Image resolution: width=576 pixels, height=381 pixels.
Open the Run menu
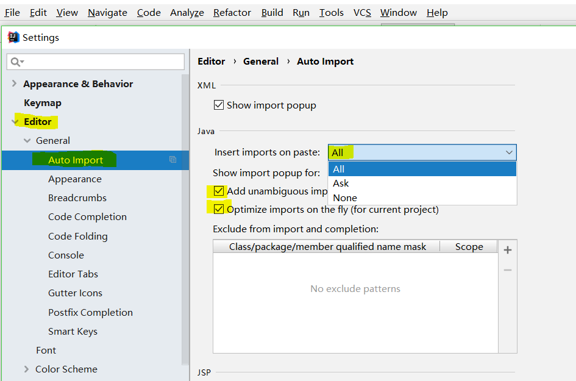301,12
